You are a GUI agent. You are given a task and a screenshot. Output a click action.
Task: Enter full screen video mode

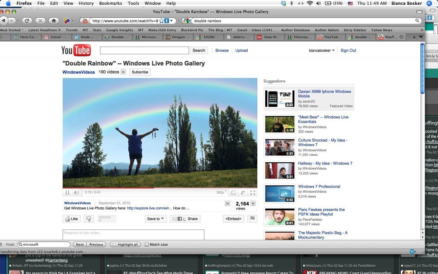pyautogui.click(x=252, y=192)
